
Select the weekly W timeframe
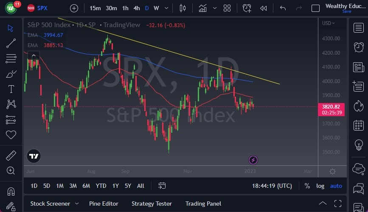(156, 8)
